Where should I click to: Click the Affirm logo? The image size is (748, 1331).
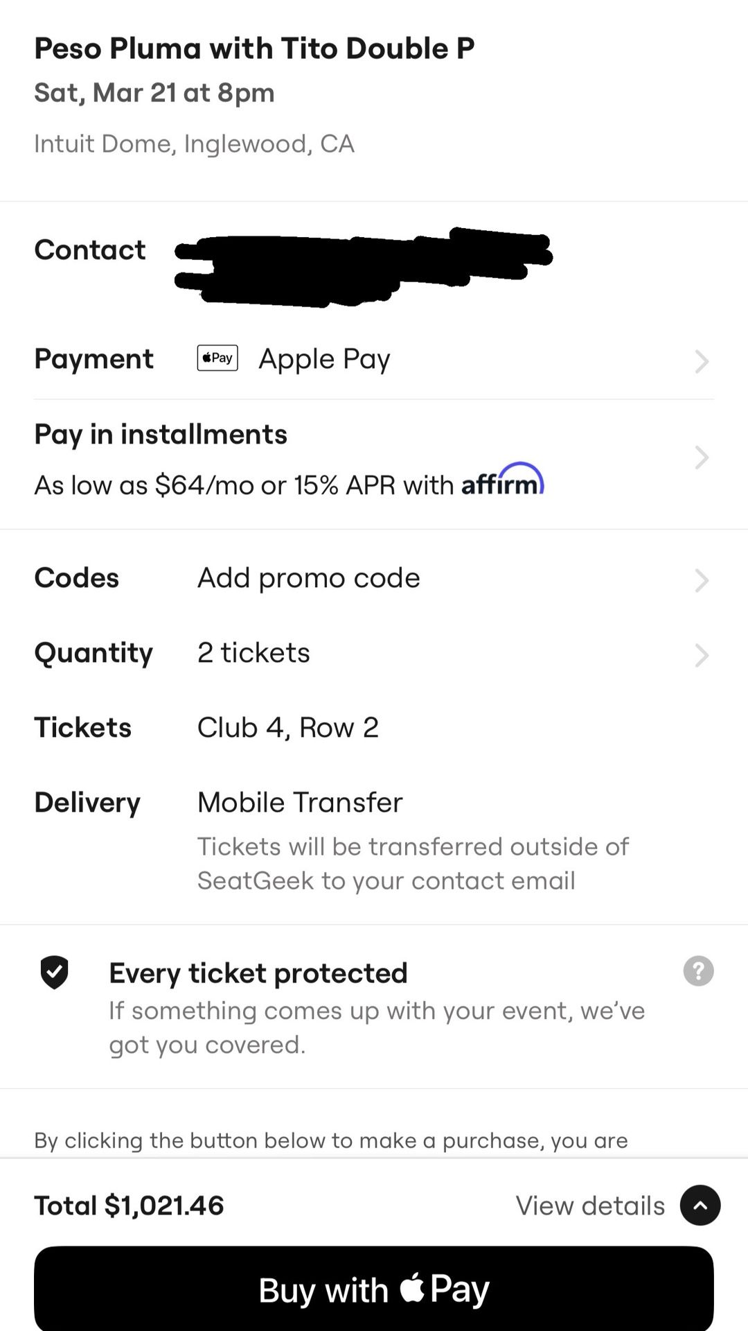pyautogui.click(x=502, y=480)
